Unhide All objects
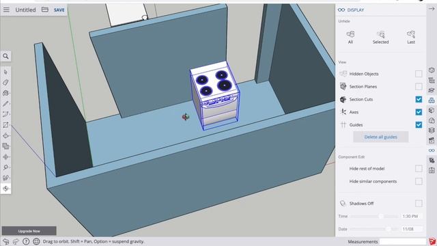Image resolution: width=437 pixels, height=246 pixels. point(350,37)
